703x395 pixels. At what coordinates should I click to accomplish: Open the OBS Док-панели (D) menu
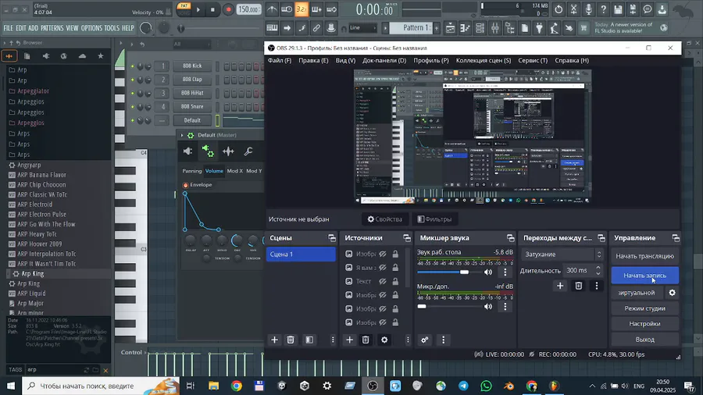pyautogui.click(x=384, y=60)
